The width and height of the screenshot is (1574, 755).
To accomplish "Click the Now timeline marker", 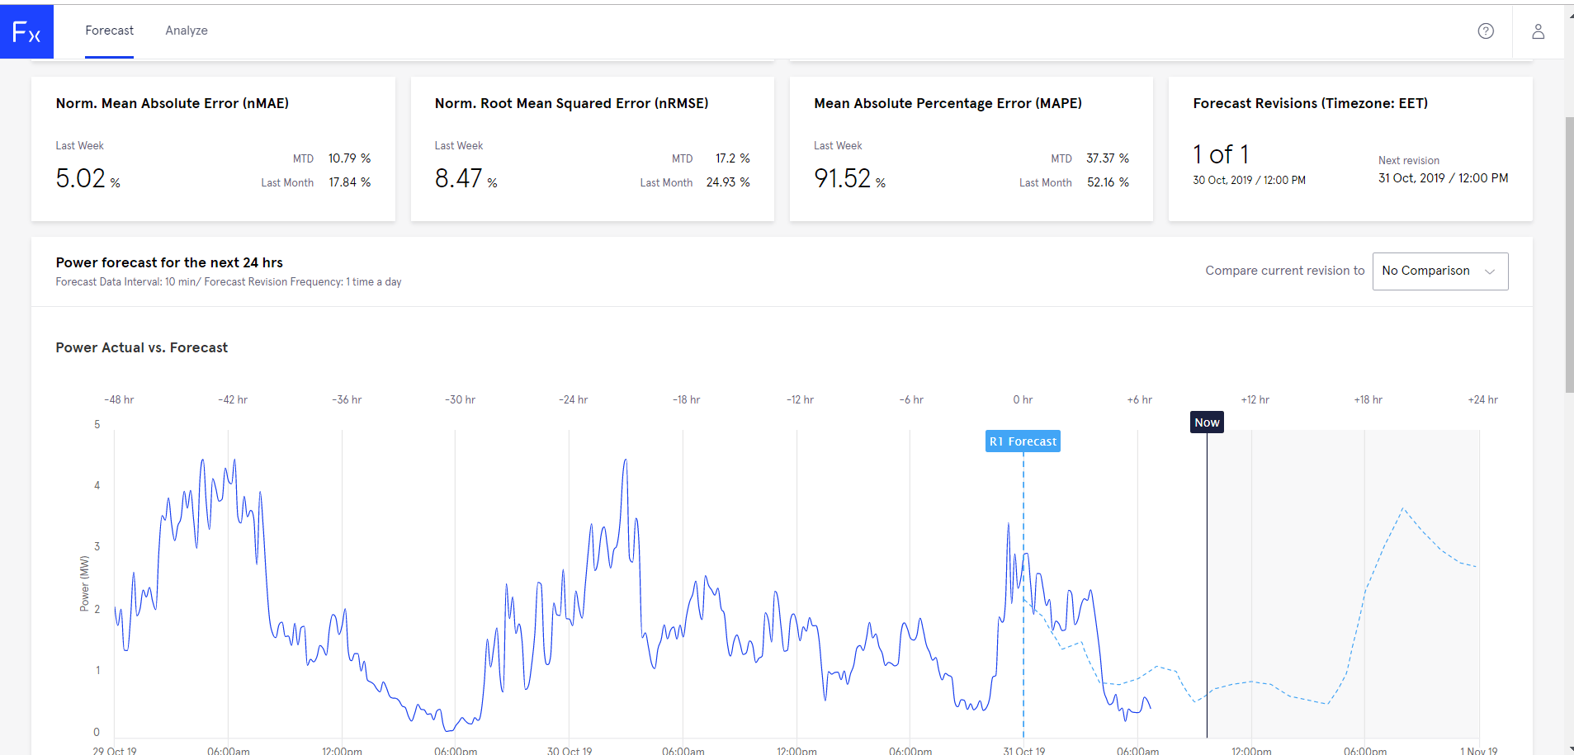I will pyautogui.click(x=1207, y=422).
